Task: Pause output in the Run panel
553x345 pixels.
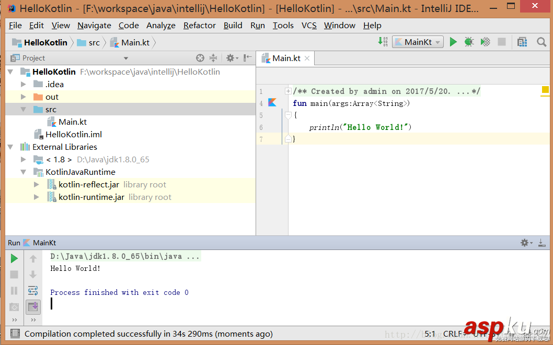Action: (14, 290)
